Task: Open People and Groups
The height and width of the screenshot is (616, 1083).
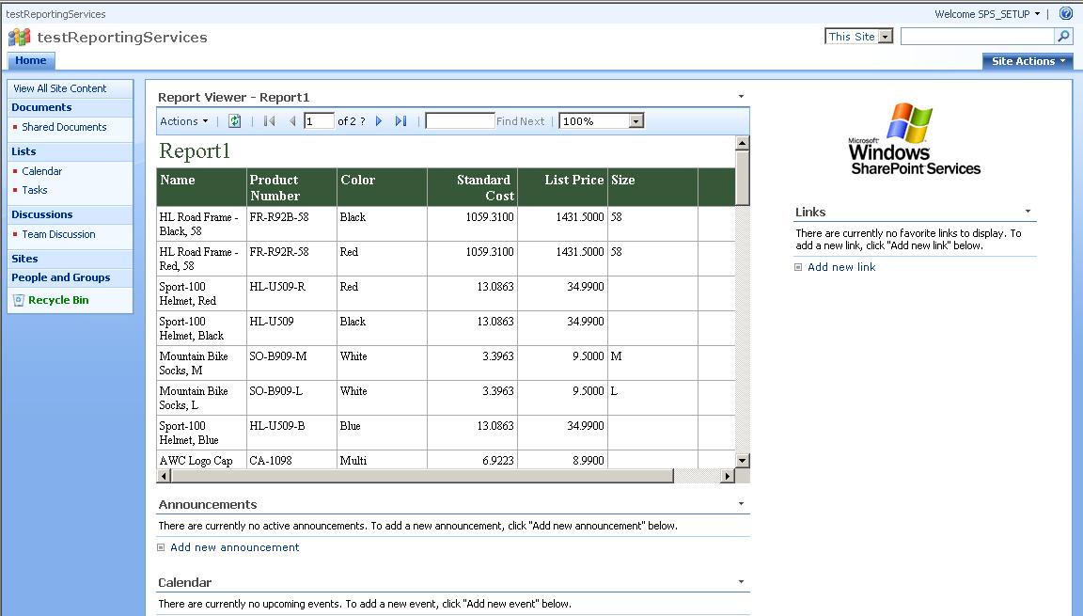Action: (61, 277)
